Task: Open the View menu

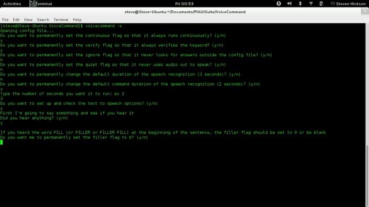Action: pyautogui.click(x=28, y=20)
